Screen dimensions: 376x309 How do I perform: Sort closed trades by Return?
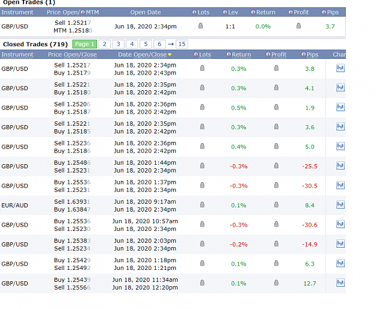(x=241, y=55)
